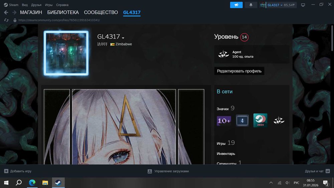Switch to the СООБЩЕСТВО tab
Viewport: 334px width, 188px height.
coord(101,12)
